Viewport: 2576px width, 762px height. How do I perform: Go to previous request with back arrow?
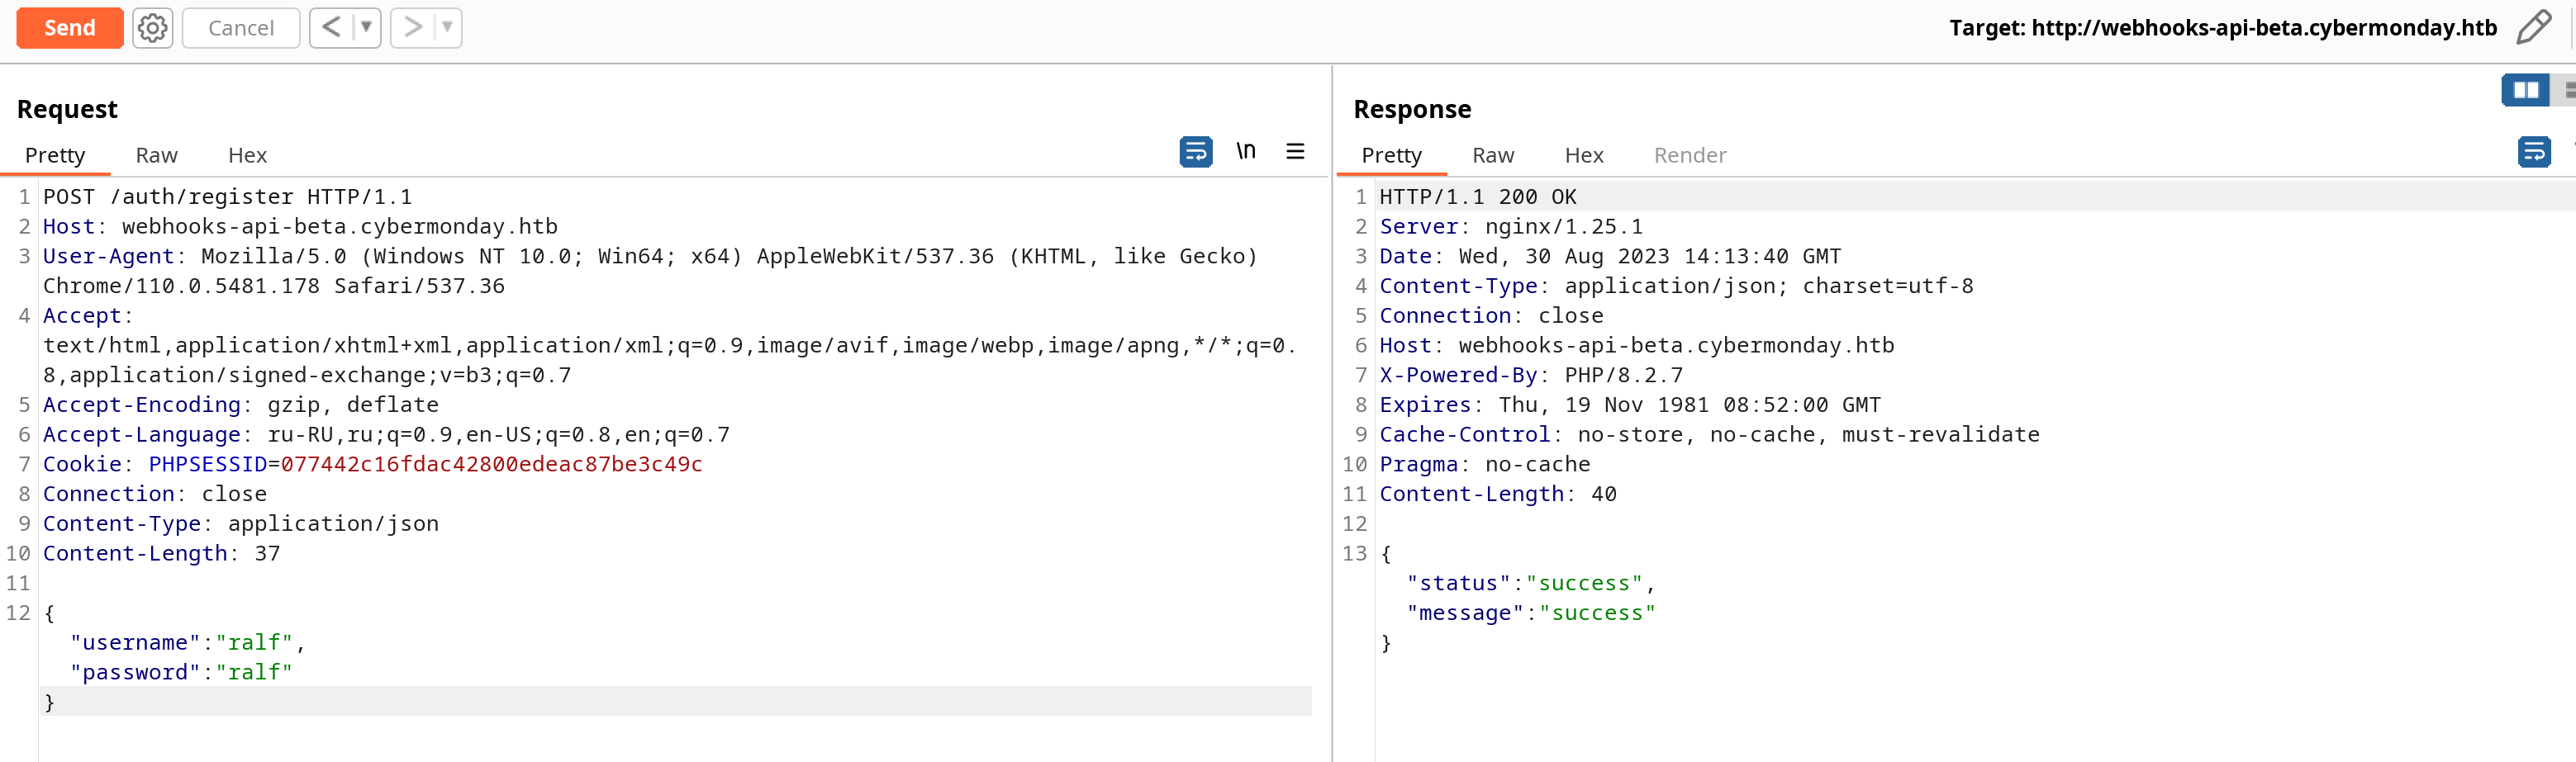tap(332, 27)
